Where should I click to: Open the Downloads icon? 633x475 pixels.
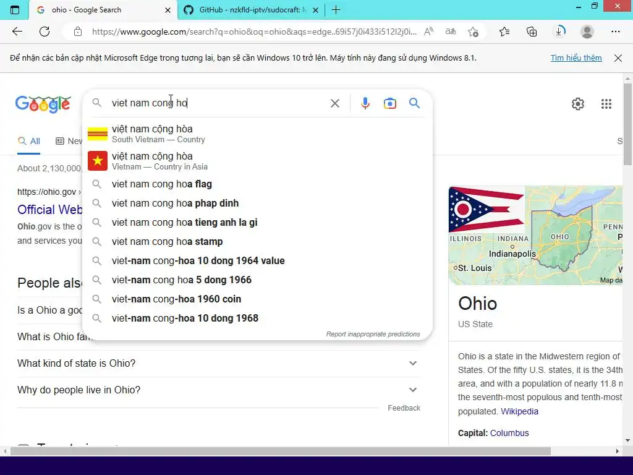[x=559, y=32]
